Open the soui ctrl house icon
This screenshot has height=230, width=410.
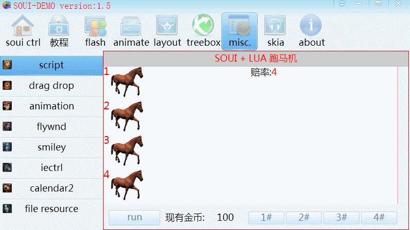click(23, 25)
